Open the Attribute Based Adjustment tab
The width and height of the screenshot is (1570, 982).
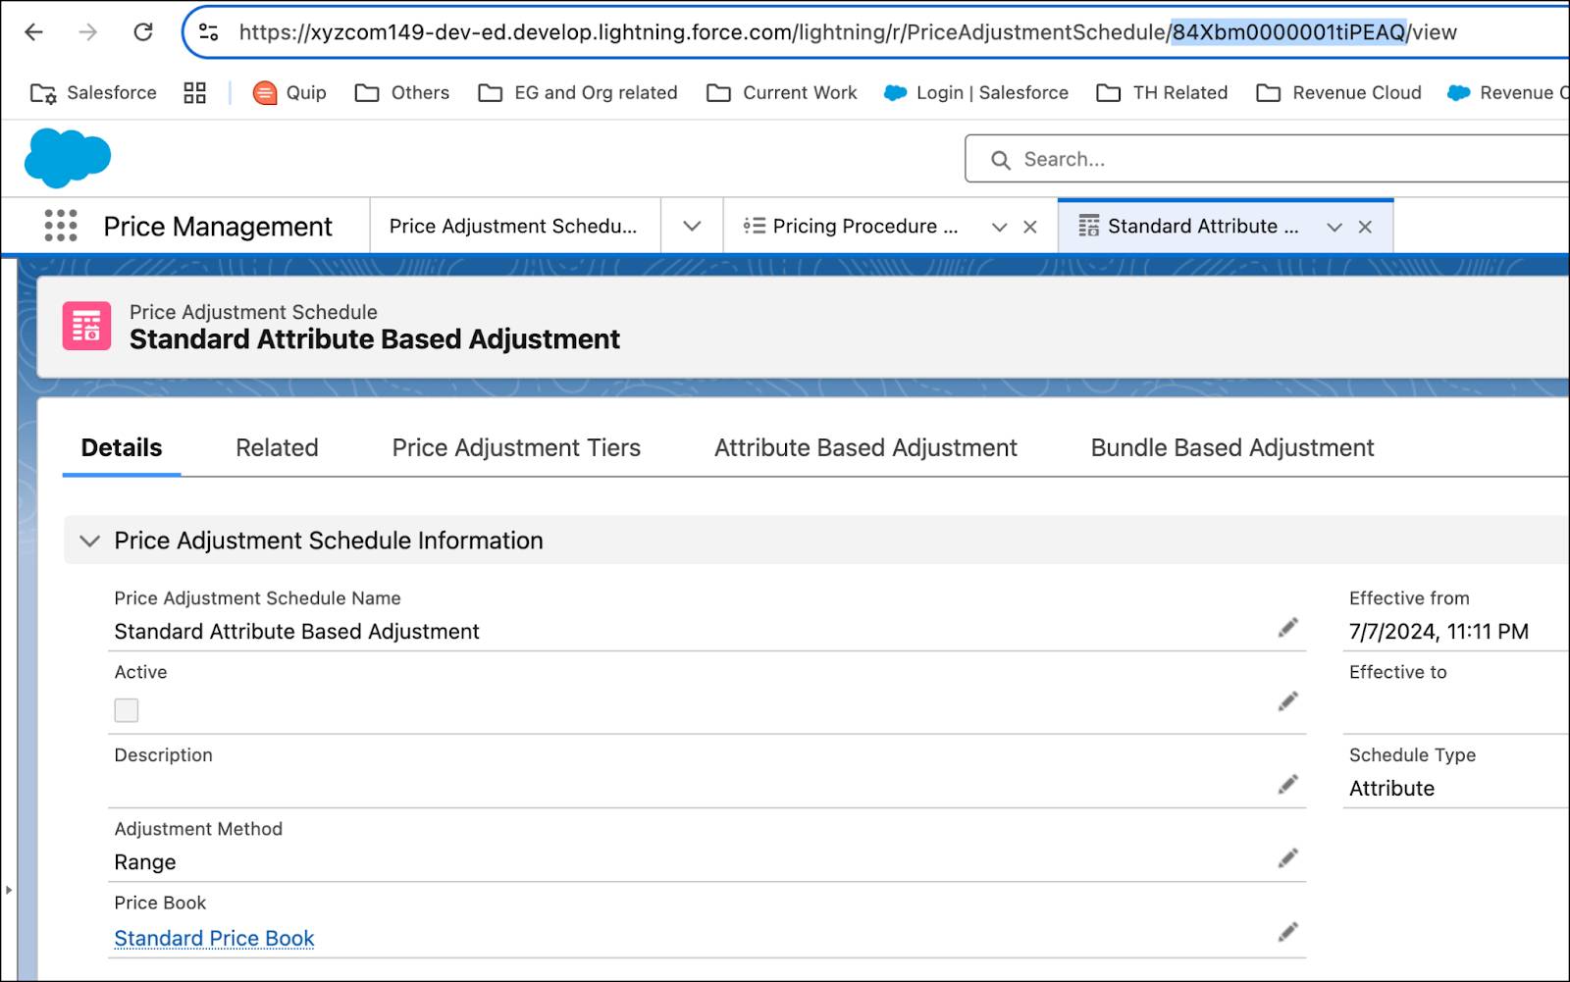coord(865,448)
